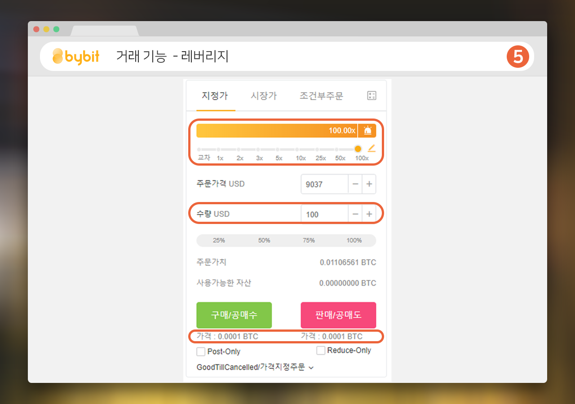575x404 pixels.
Task: Click the 100x leverage slider handle
Action: click(x=358, y=149)
